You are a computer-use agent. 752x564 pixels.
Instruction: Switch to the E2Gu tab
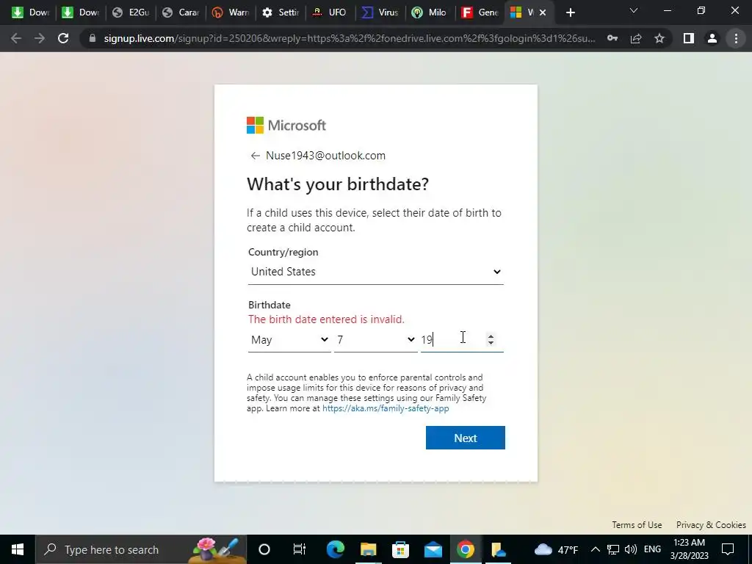(131, 12)
